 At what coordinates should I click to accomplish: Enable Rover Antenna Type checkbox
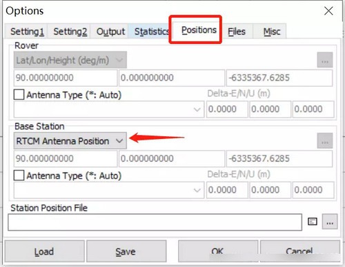click(x=19, y=94)
